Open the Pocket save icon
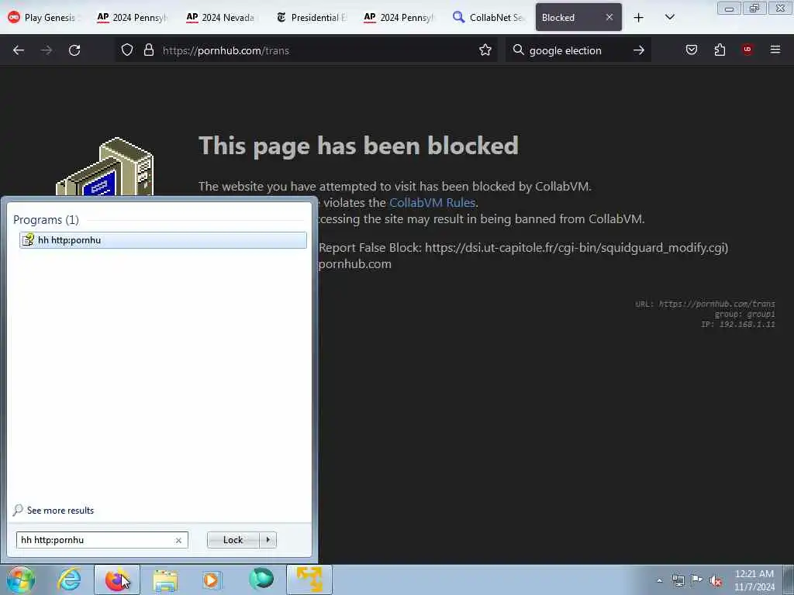794x595 pixels. point(691,50)
